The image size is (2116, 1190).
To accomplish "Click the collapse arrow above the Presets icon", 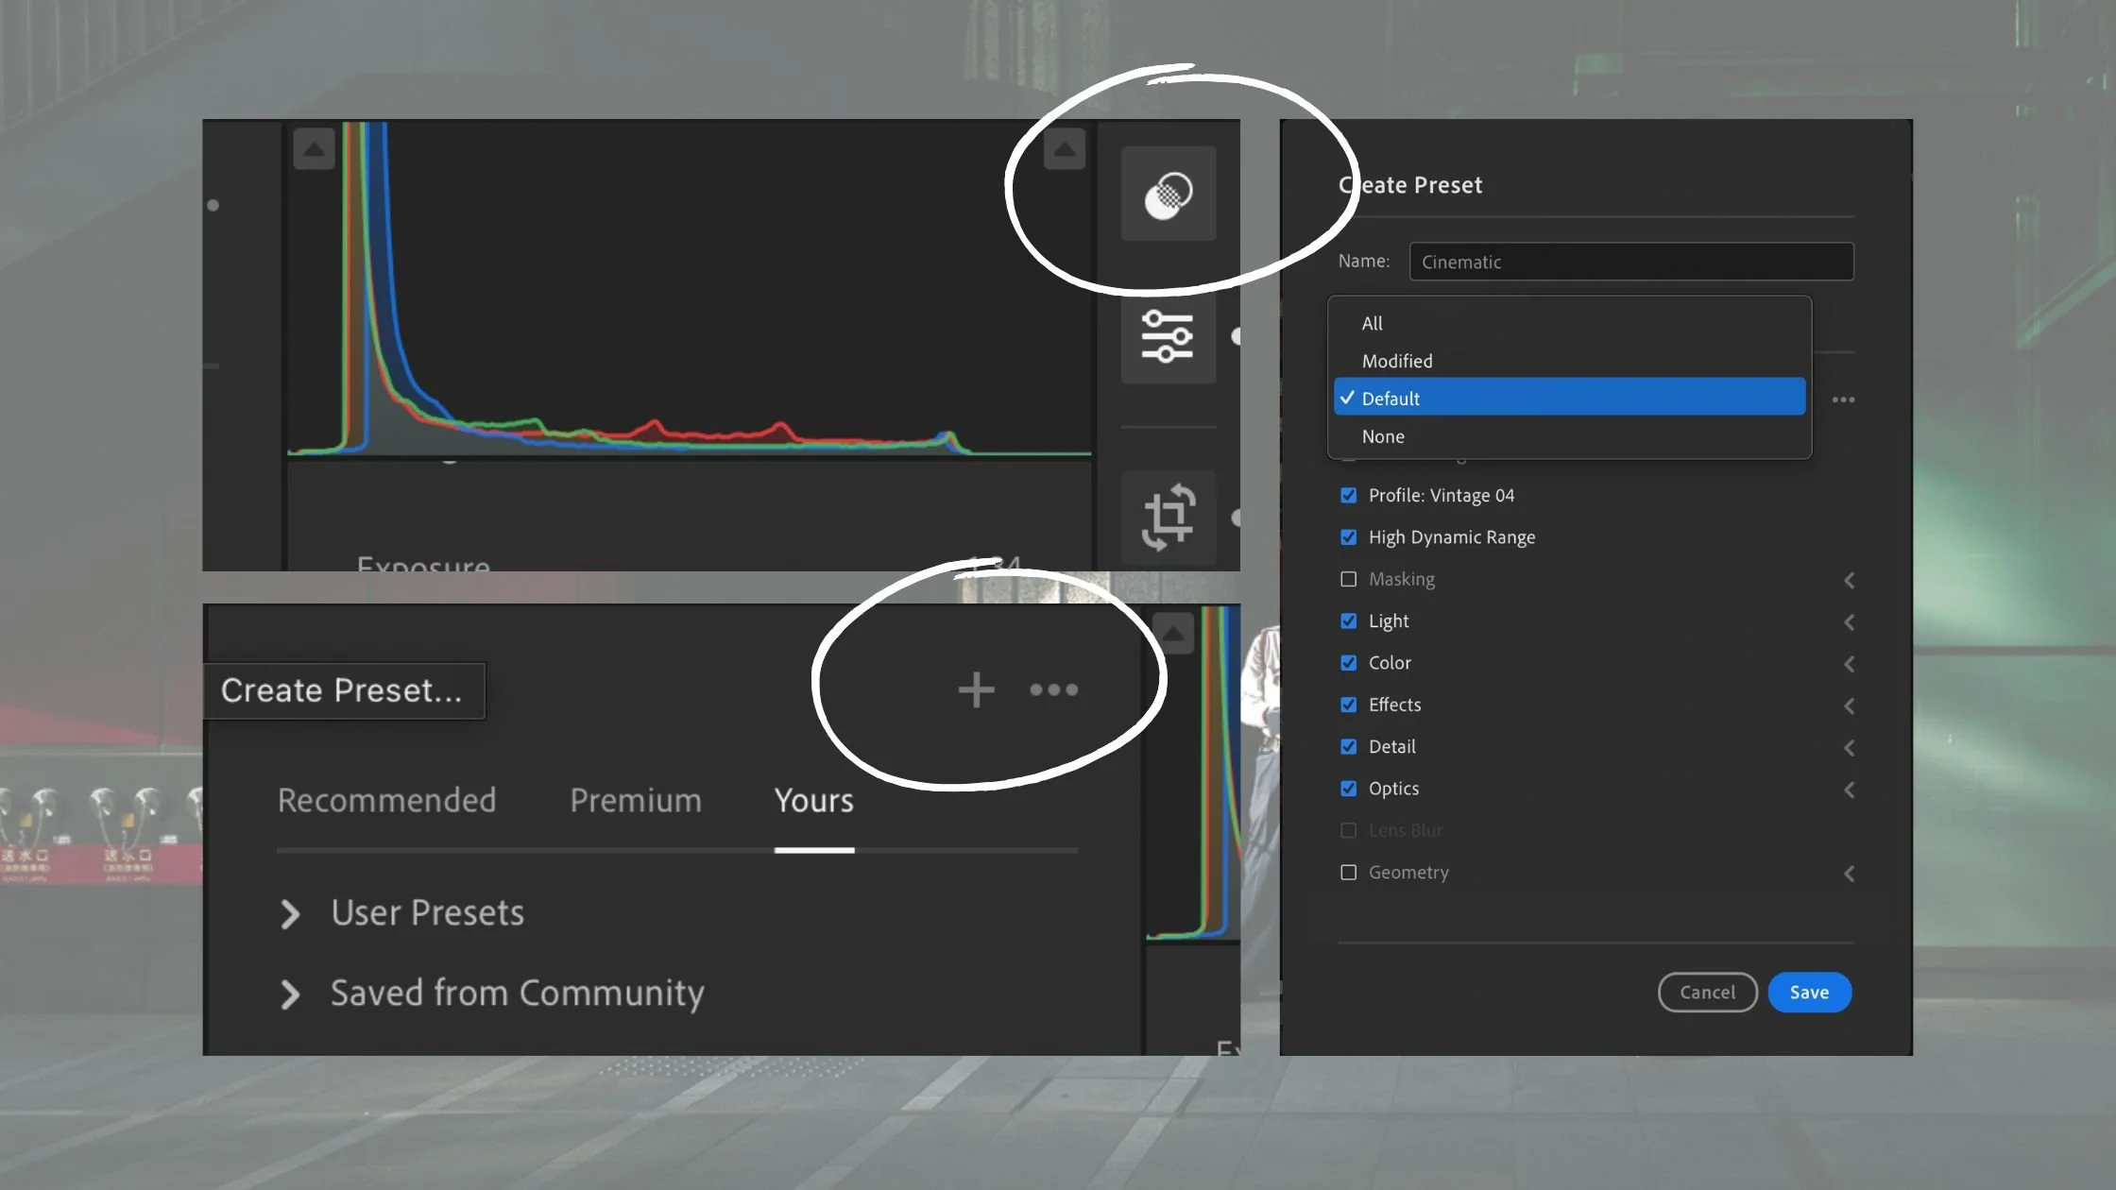I will [x=1065, y=148].
